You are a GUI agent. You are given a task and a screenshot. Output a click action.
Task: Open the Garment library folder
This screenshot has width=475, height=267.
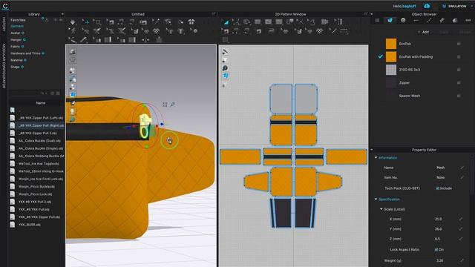pos(17,27)
